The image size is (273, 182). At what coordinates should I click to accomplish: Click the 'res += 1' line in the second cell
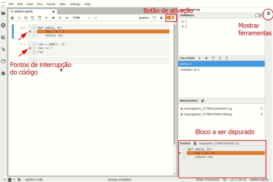tap(45, 48)
